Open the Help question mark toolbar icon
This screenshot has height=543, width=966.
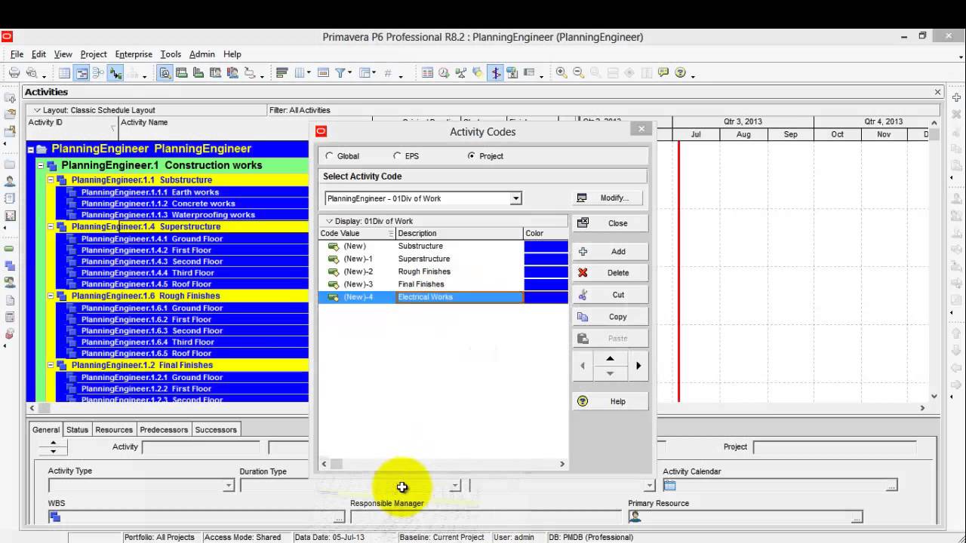680,73
